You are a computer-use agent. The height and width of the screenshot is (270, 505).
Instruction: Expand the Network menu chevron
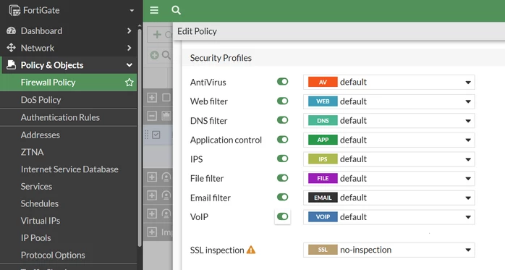coord(130,48)
